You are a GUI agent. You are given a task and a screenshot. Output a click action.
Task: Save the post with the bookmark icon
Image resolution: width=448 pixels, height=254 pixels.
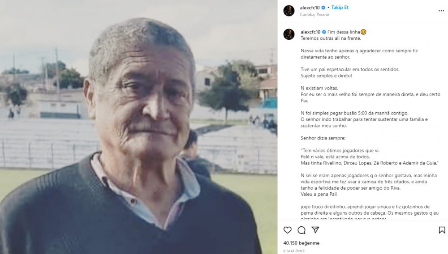pos(442,230)
